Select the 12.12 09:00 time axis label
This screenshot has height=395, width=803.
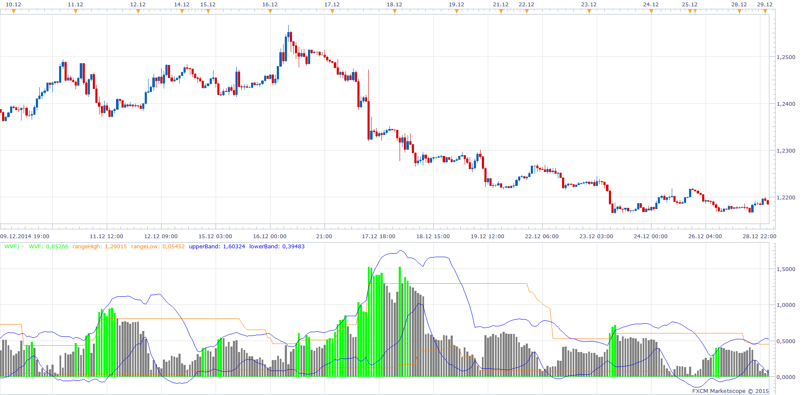click(161, 236)
